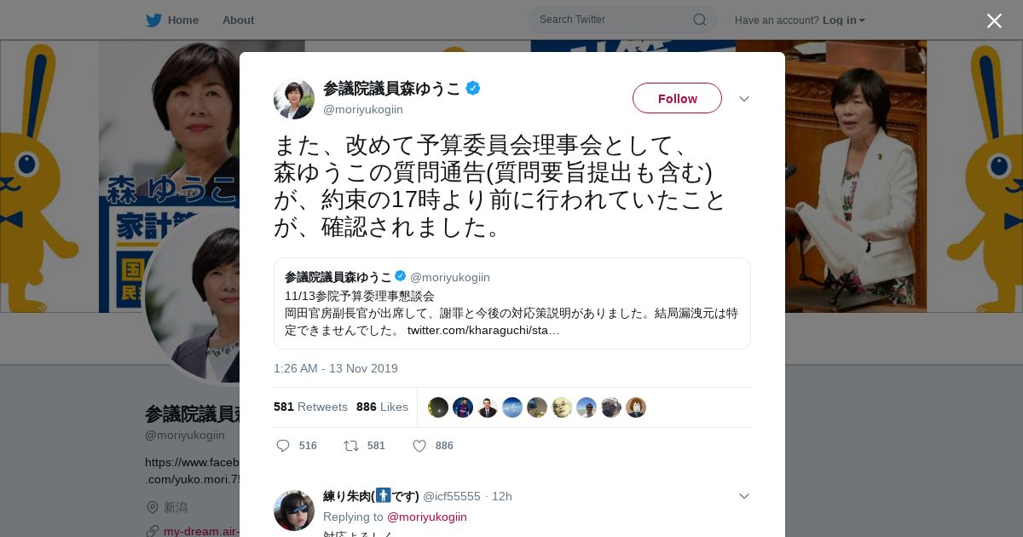
Task: Click the search magnifier icon
Action: (x=699, y=20)
